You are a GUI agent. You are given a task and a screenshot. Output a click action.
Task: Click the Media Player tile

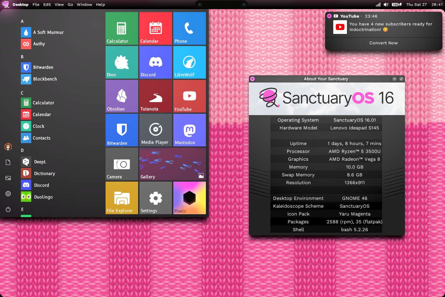coord(155,130)
